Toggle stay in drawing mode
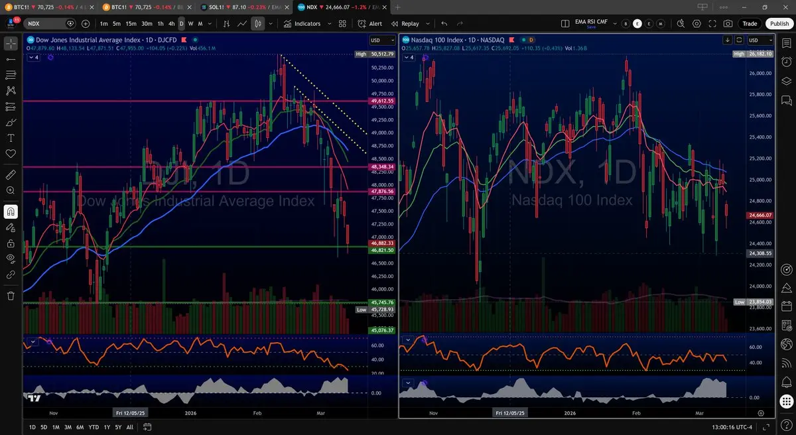This screenshot has width=796, height=435. (x=11, y=227)
